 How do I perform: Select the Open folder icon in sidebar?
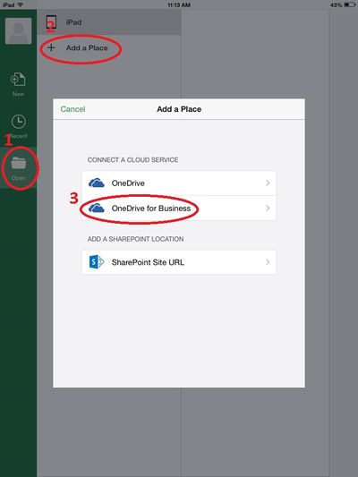(19, 163)
